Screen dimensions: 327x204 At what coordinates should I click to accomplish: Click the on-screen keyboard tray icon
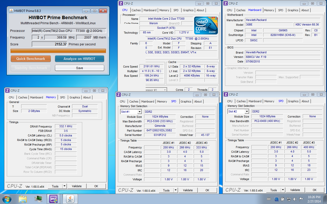(269, 199)
